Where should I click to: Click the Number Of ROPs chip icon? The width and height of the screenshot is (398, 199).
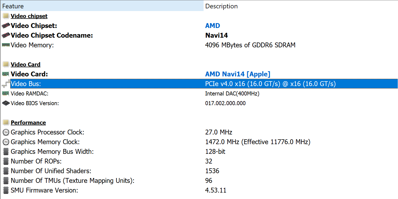coord(6,161)
